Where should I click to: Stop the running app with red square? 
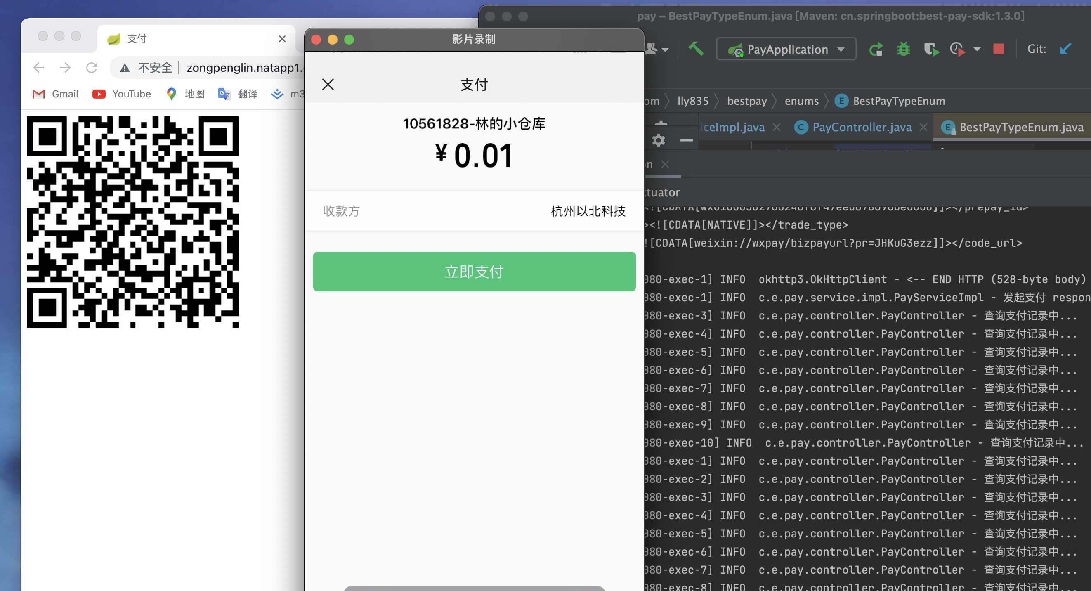998,49
